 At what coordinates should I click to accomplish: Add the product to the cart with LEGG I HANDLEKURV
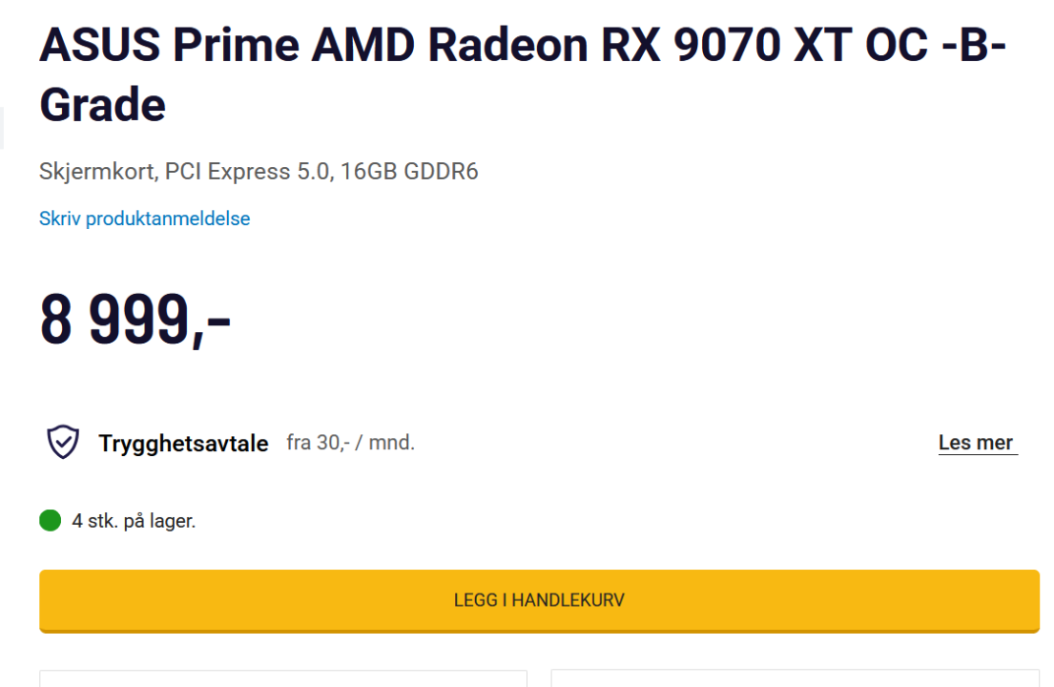tap(539, 601)
